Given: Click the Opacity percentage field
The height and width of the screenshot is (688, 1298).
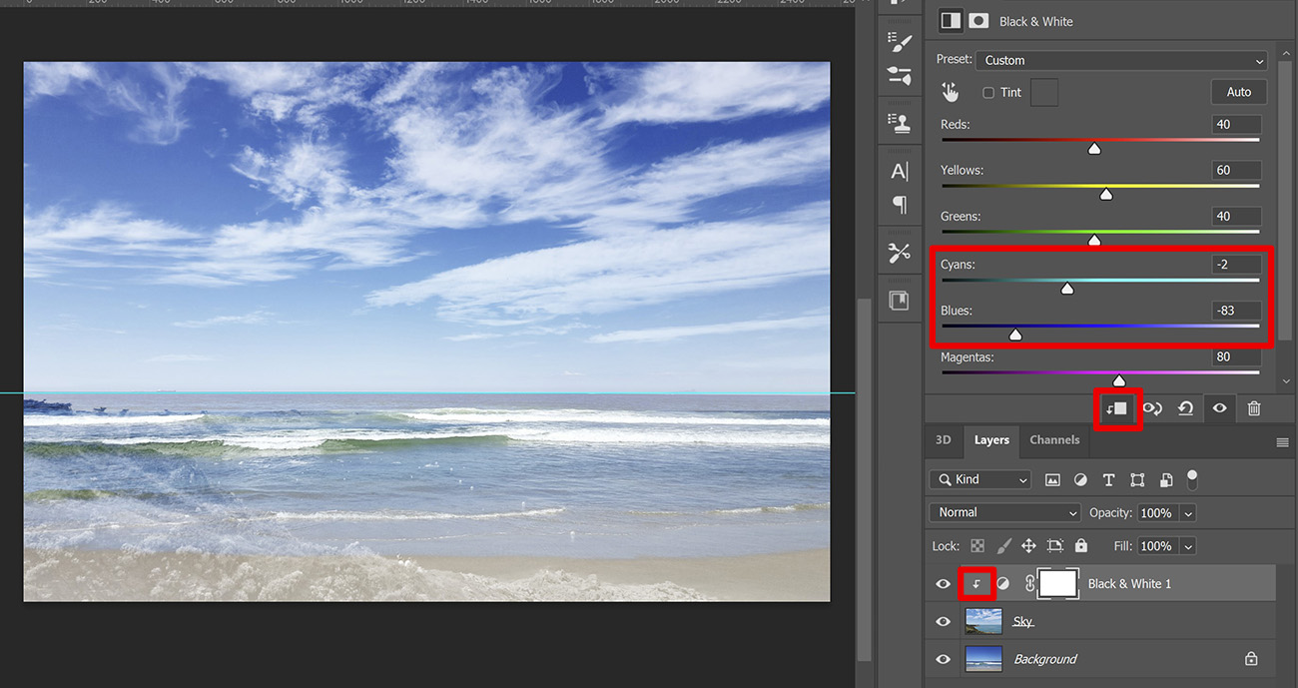Looking at the screenshot, I should point(1158,513).
